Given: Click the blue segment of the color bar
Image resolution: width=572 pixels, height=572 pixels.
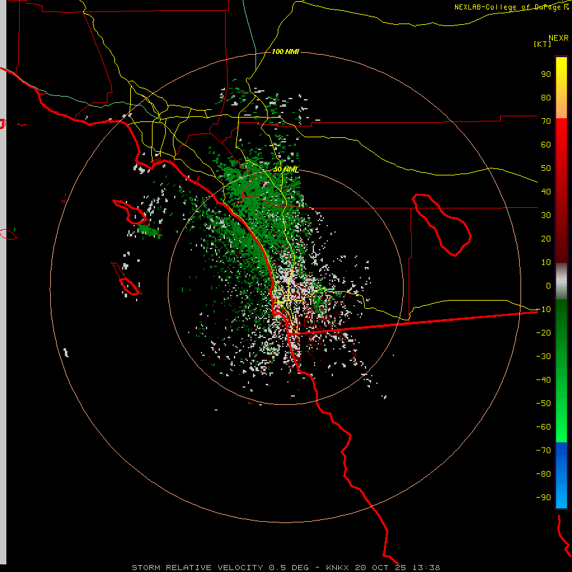Looking at the screenshot, I should 561,475.
